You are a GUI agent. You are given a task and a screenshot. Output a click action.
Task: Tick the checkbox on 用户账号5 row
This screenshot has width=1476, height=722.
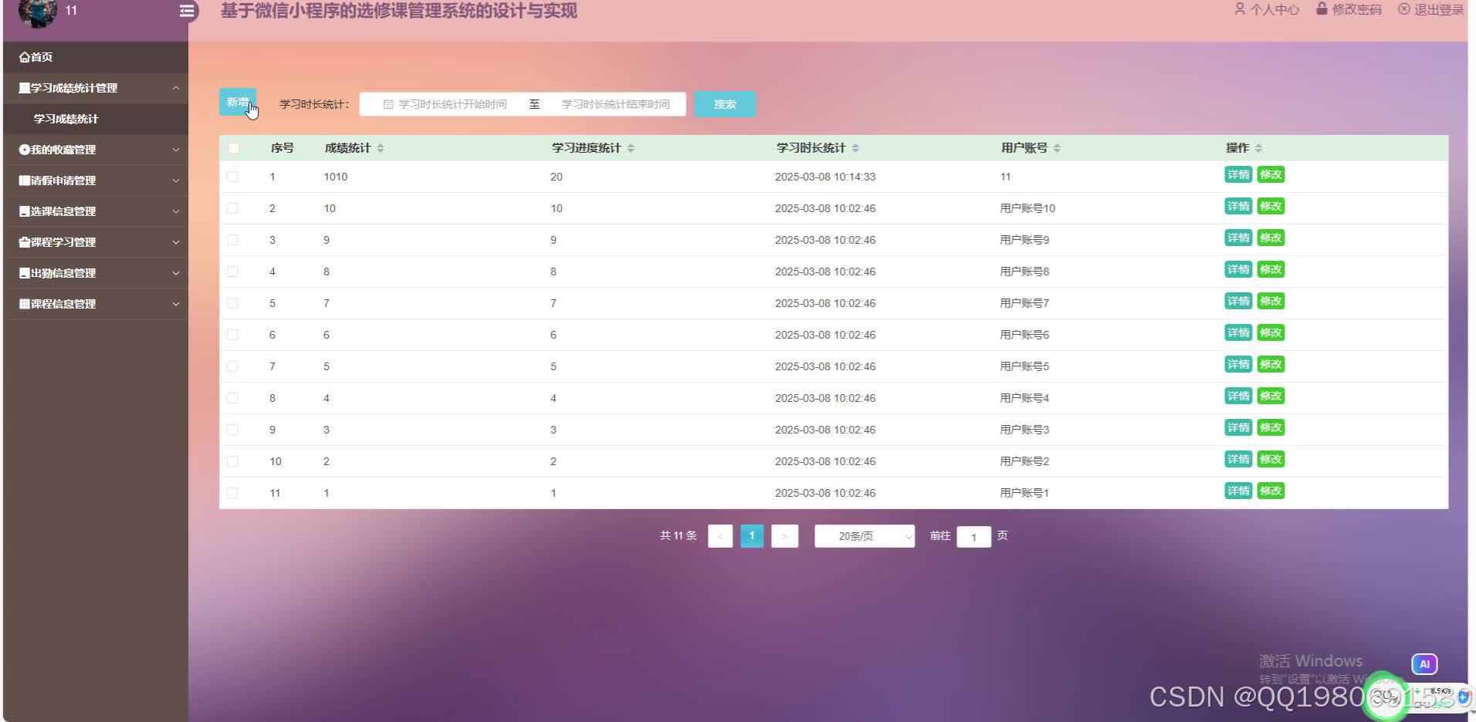[233, 366]
